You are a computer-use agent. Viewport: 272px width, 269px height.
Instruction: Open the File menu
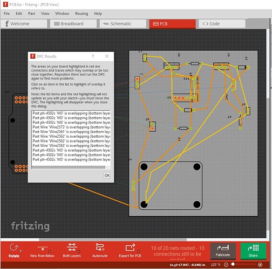coord(6,13)
